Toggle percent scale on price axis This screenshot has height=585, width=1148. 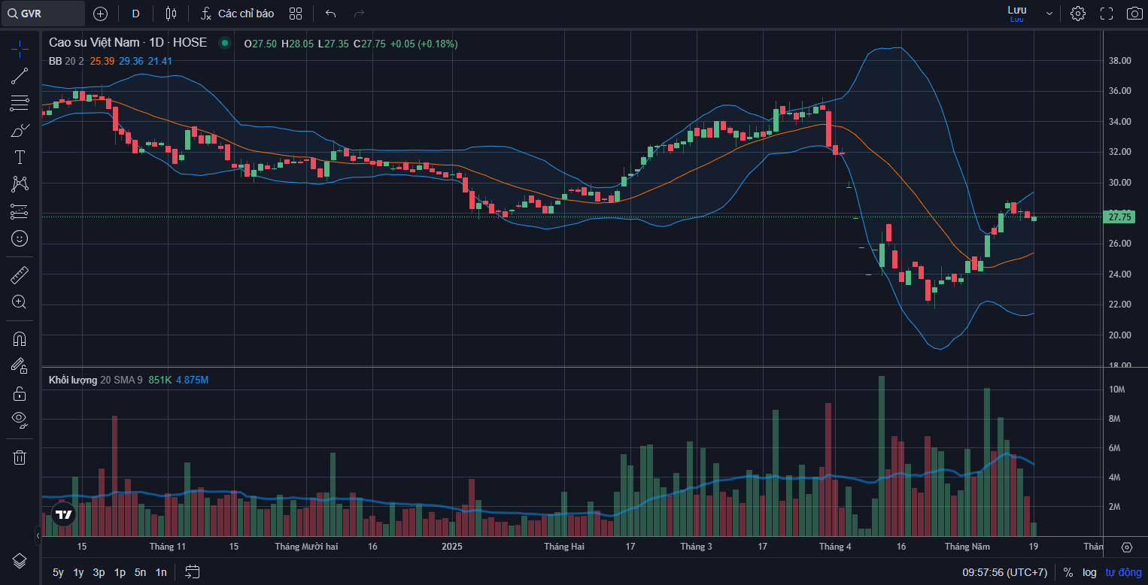(1068, 572)
